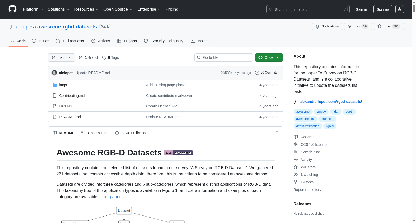Expand the Open Source menu
The height and width of the screenshot is (223, 416).
118,9
